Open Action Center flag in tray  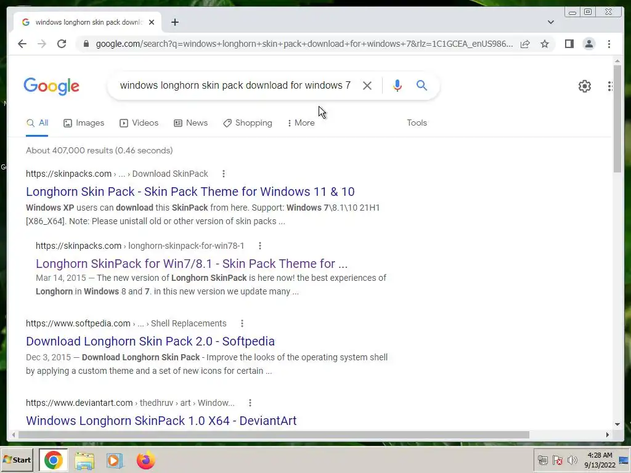(x=557, y=460)
